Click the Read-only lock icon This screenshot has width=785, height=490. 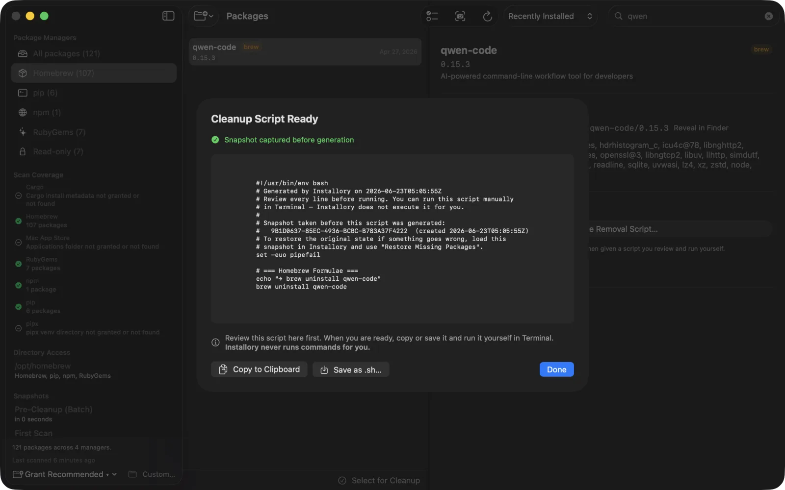23,152
